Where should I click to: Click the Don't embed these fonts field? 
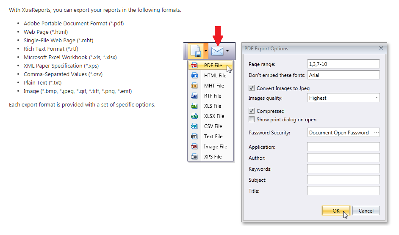point(343,75)
